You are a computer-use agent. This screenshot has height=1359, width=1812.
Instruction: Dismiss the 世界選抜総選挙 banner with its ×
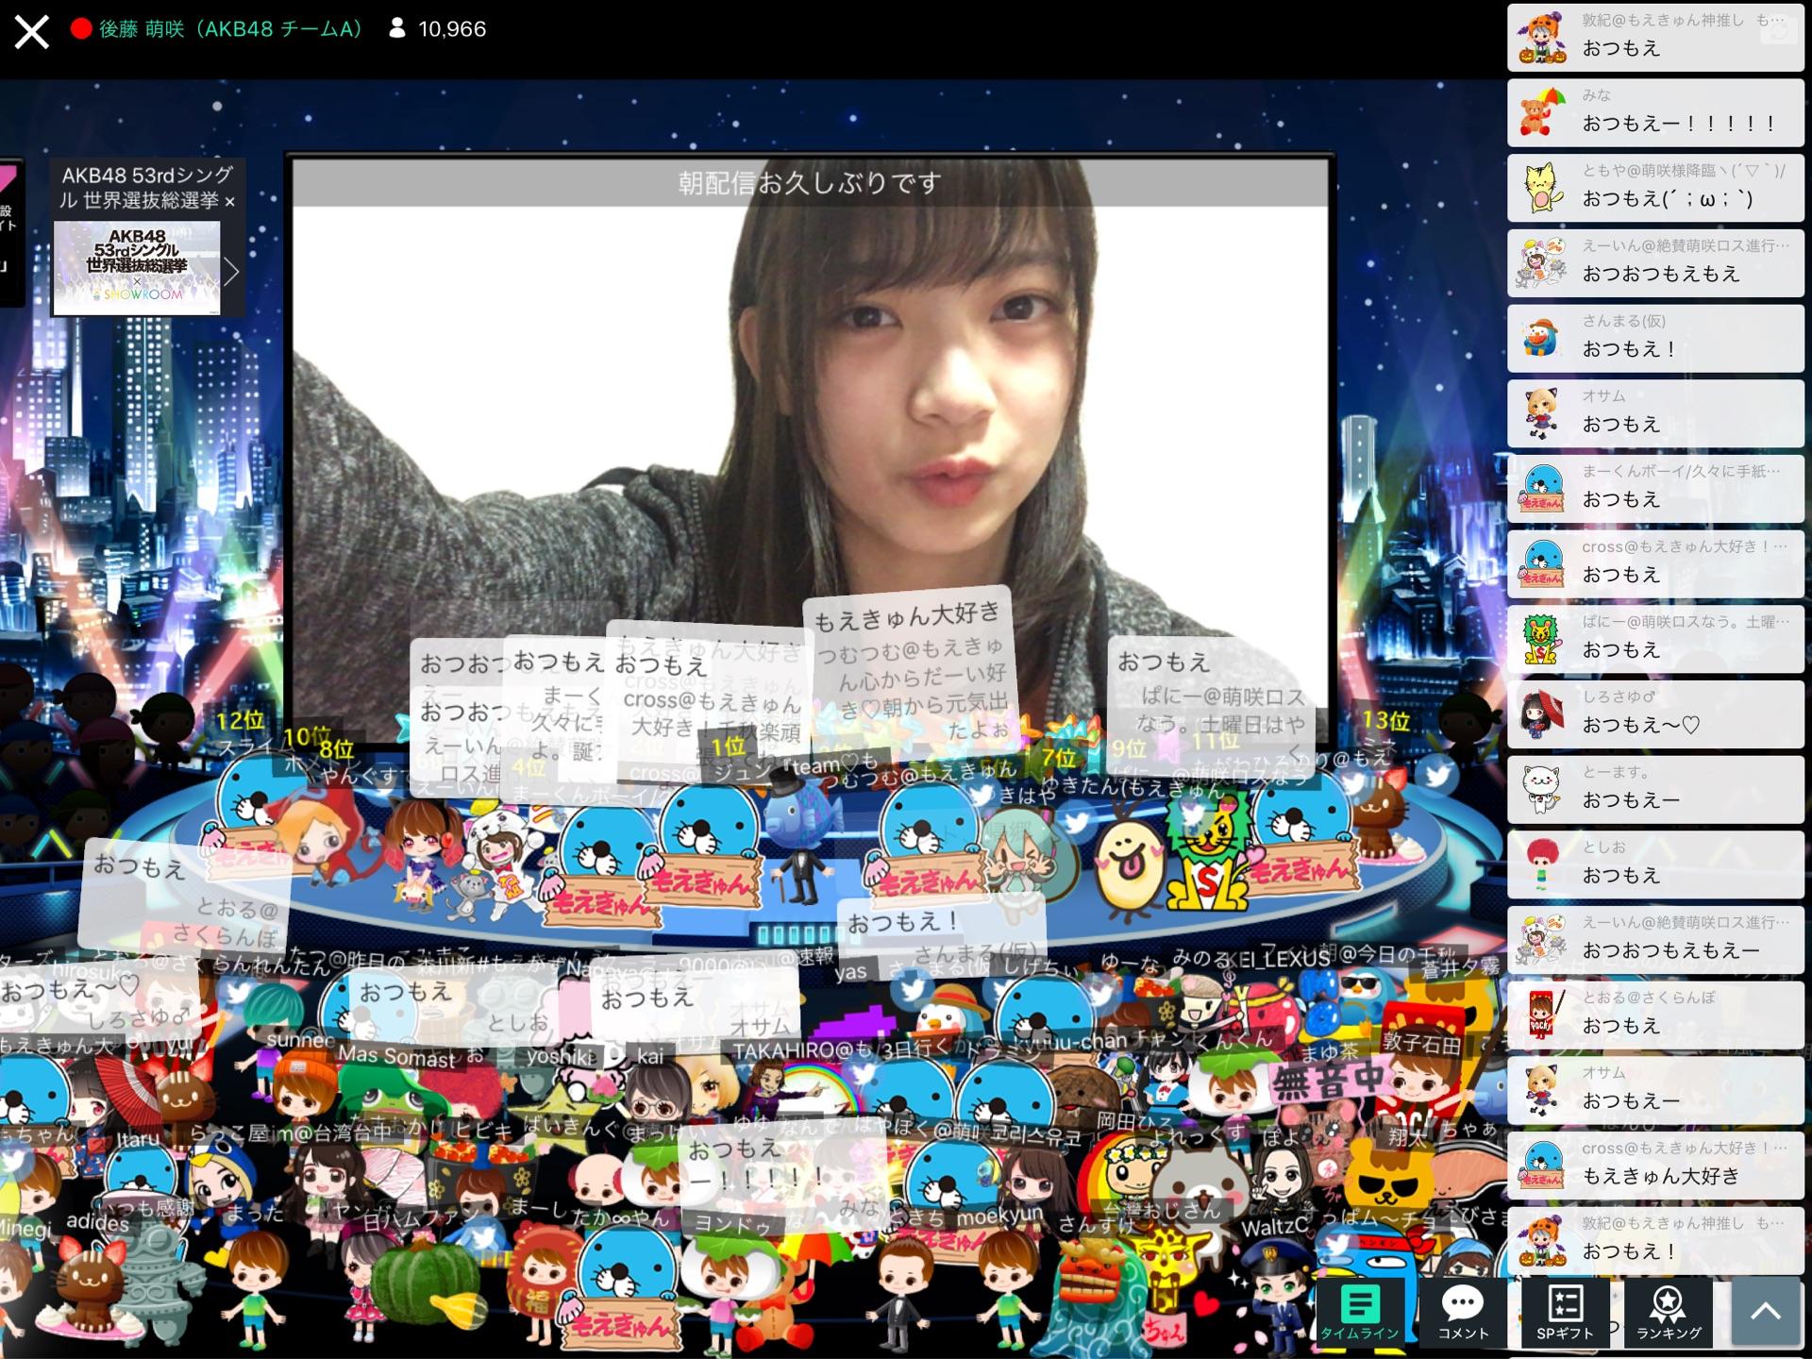[x=229, y=202]
